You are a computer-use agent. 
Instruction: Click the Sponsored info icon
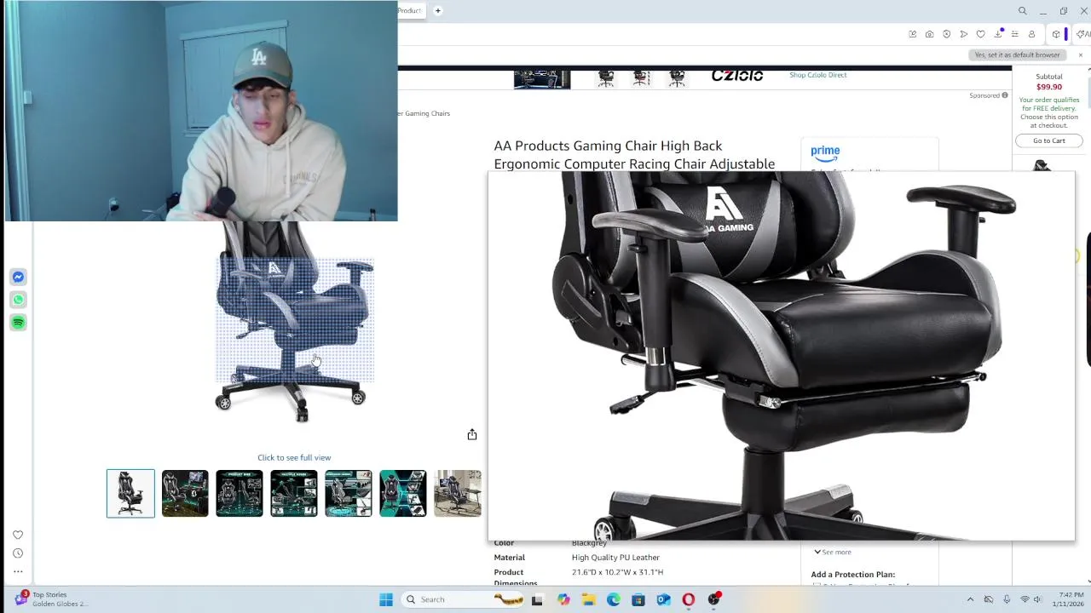[1005, 95]
